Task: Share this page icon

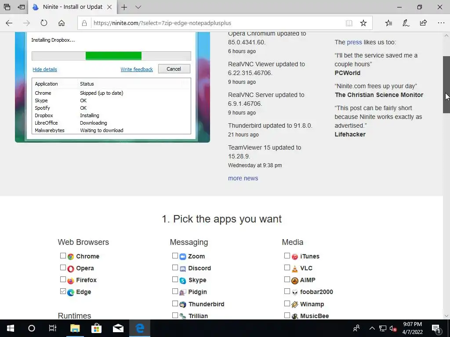Action: click(x=423, y=23)
